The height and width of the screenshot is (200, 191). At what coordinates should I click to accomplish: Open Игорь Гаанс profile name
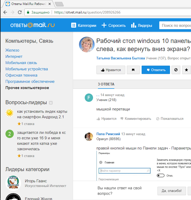point(36,181)
